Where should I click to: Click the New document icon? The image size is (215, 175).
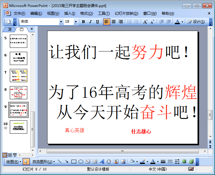9,22
